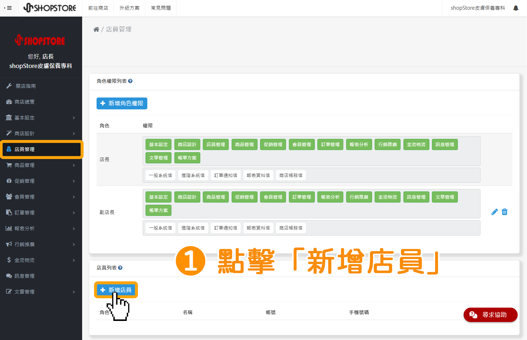Click the cart icon for 商品管理
The image size is (527, 340).
(9, 165)
